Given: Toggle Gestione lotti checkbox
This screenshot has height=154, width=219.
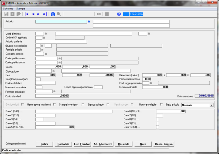Looking at the screenshot, I should 22,104.
